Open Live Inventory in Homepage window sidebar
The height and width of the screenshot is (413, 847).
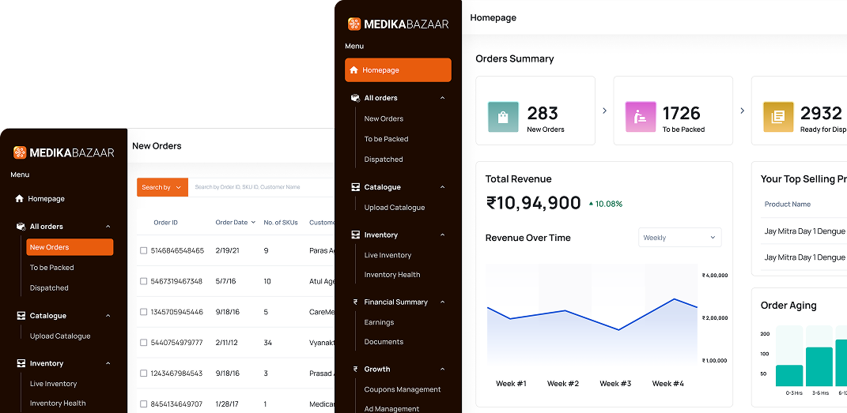(388, 255)
